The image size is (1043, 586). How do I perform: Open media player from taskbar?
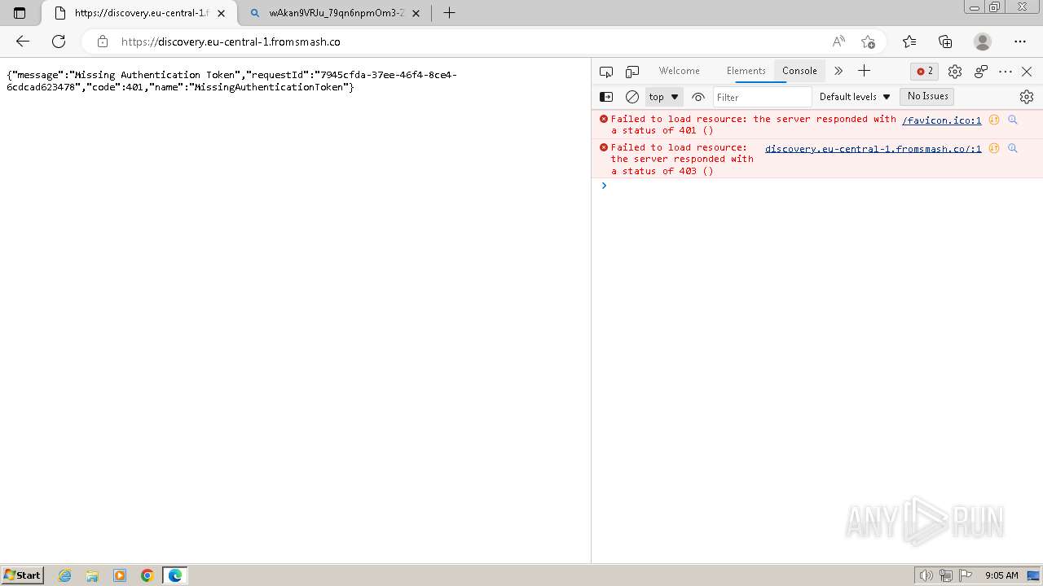point(120,575)
